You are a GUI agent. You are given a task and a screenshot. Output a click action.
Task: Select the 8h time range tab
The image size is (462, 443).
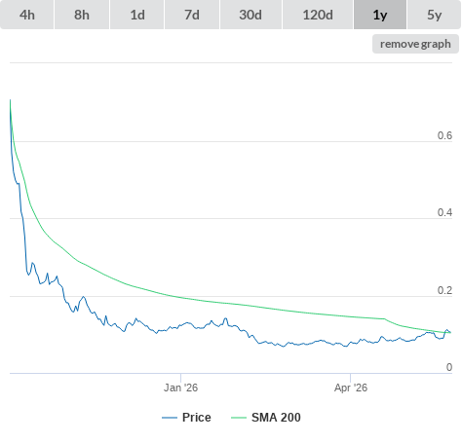click(x=82, y=15)
